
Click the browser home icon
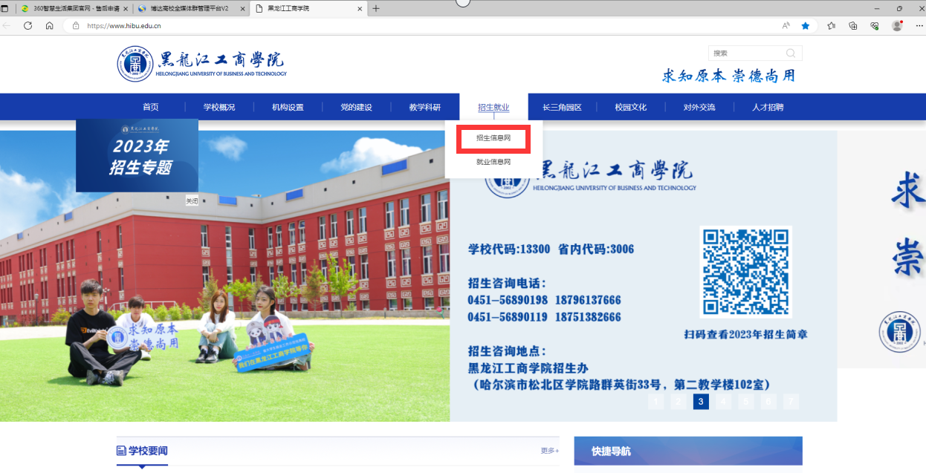(x=49, y=25)
